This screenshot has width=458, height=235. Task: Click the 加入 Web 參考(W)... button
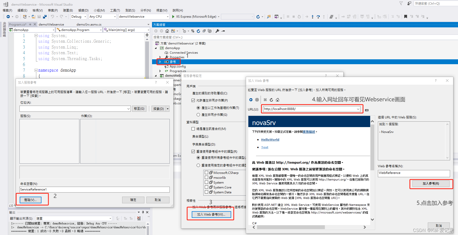point(211,215)
